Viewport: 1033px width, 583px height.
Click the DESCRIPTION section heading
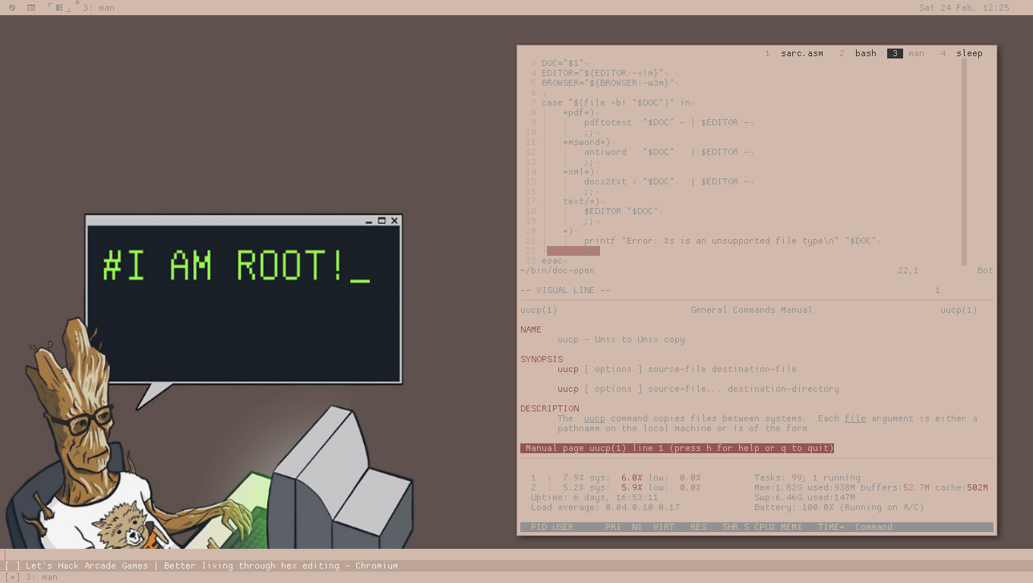click(x=550, y=408)
